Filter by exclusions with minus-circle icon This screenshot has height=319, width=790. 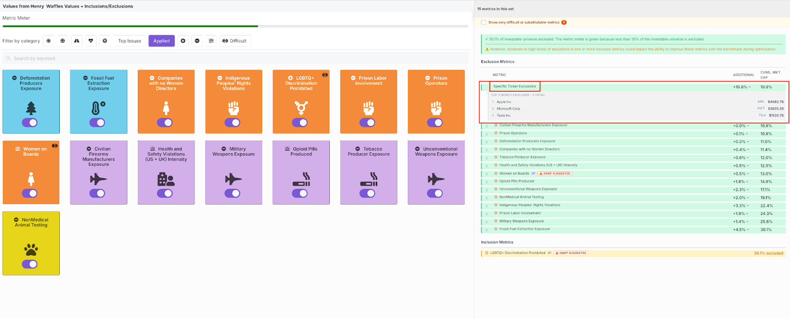pyautogui.click(x=197, y=41)
